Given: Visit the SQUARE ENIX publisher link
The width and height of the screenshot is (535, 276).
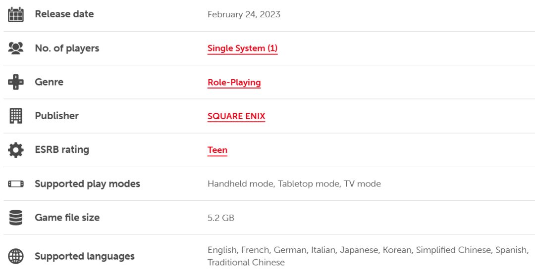Looking at the screenshot, I should coord(236,116).
